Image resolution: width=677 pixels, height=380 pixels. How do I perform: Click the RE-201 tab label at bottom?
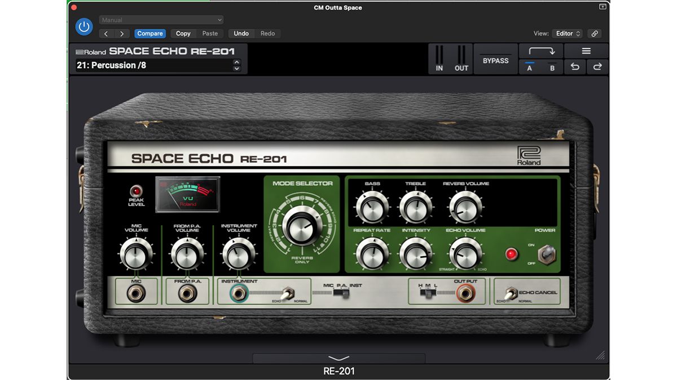pyautogui.click(x=338, y=371)
